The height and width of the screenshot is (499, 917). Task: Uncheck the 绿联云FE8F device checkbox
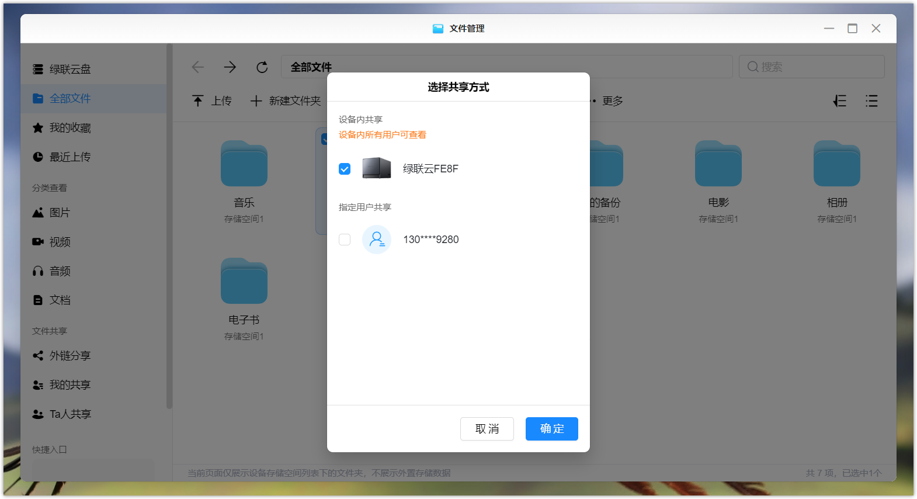345,169
